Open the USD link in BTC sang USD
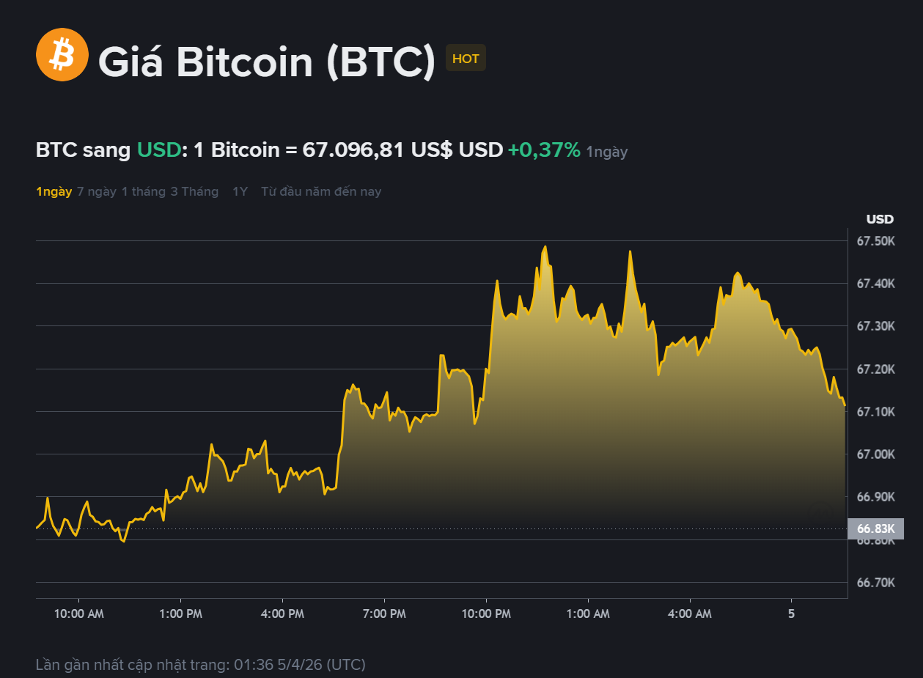The width and height of the screenshot is (923, 678). [158, 150]
